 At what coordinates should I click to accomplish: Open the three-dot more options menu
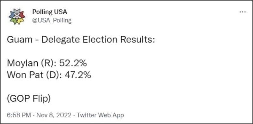[243, 12]
